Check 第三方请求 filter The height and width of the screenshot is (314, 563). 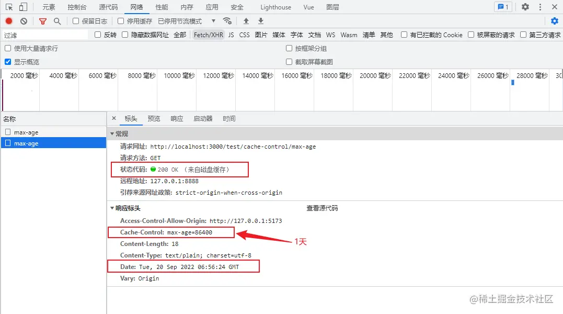(523, 35)
